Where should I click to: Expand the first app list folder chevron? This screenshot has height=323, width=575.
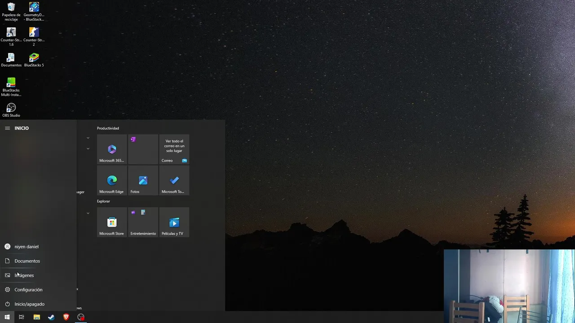tap(88, 138)
